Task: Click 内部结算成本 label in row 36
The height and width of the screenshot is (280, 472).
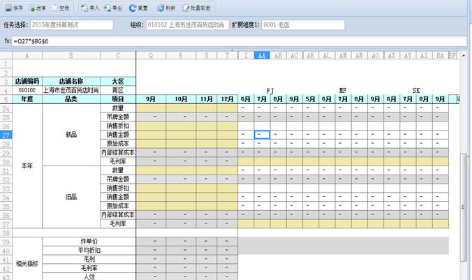Action: 118,214
